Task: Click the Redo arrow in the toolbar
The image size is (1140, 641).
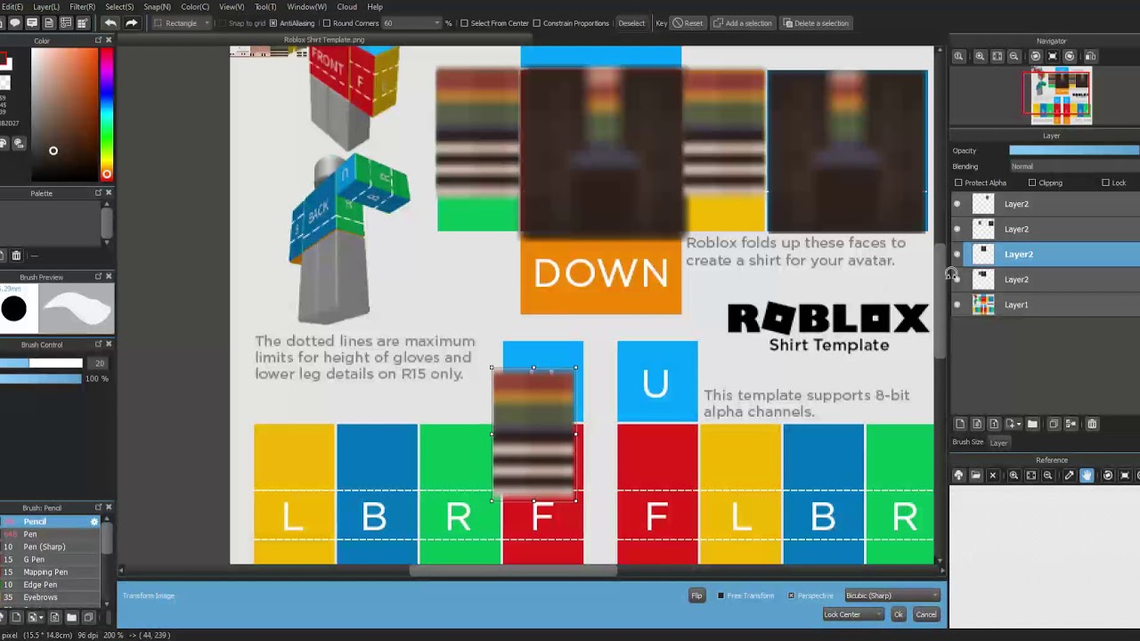Action: pyautogui.click(x=131, y=23)
